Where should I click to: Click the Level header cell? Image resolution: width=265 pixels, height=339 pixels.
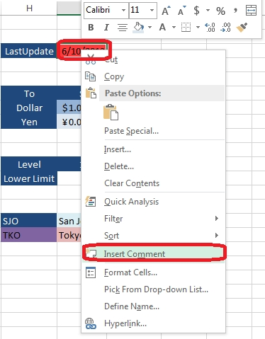[x=29, y=164]
